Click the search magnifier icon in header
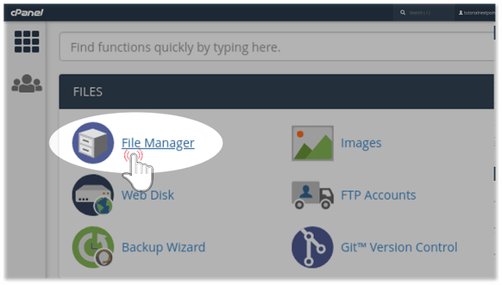502x285 pixels. (x=402, y=13)
